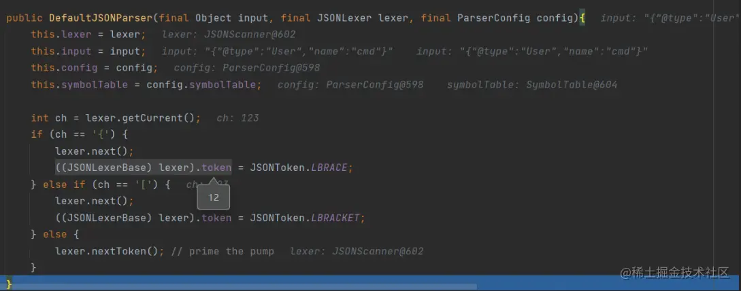This screenshot has height=291, width=741.
Task: Click 'JSONToken.LBRACE' constant
Action: 299,168
